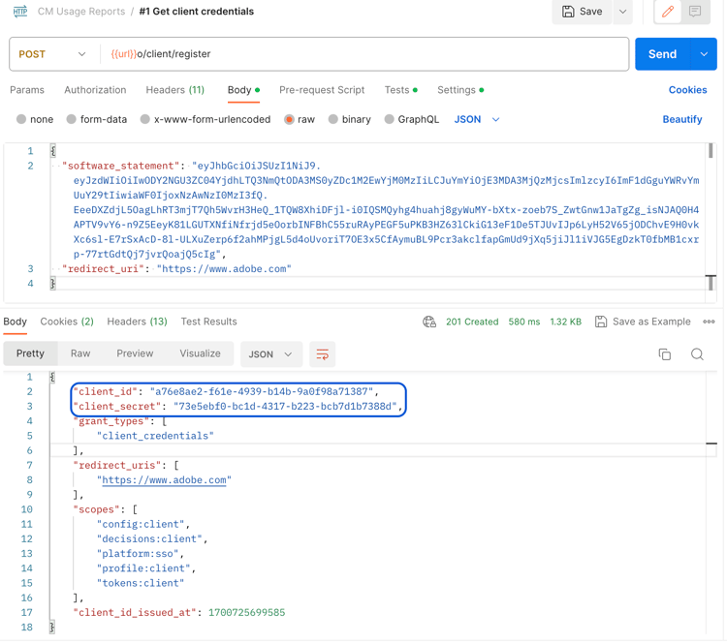The height and width of the screenshot is (644, 727).
Task: Search the response with magnifier icon
Action: click(x=697, y=354)
